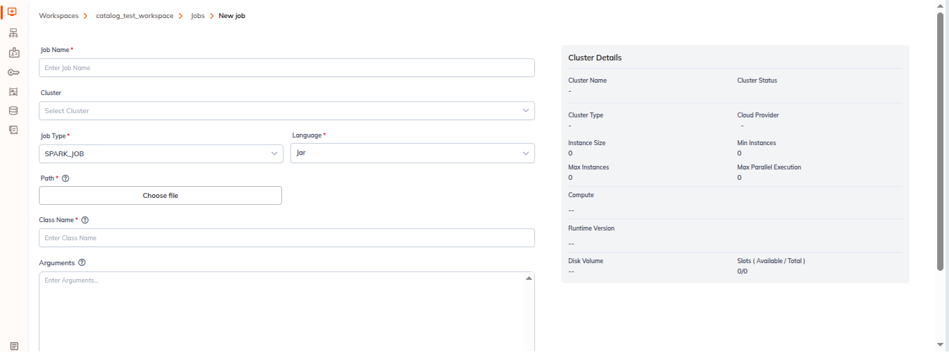Focus the Enter Class Name field

(x=287, y=238)
